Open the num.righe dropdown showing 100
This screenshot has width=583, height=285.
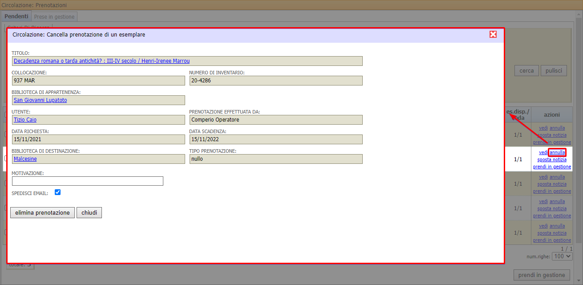(x=562, y=256)
